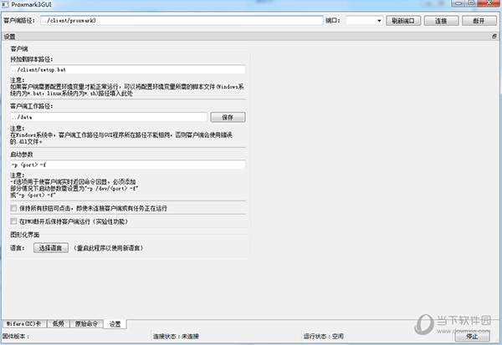Image resolution: width=502 pixels, height=345 pixels.
Task: Enable 在PM3断开后保持客户端运行 checkbox
Action: tap(13, 221)
